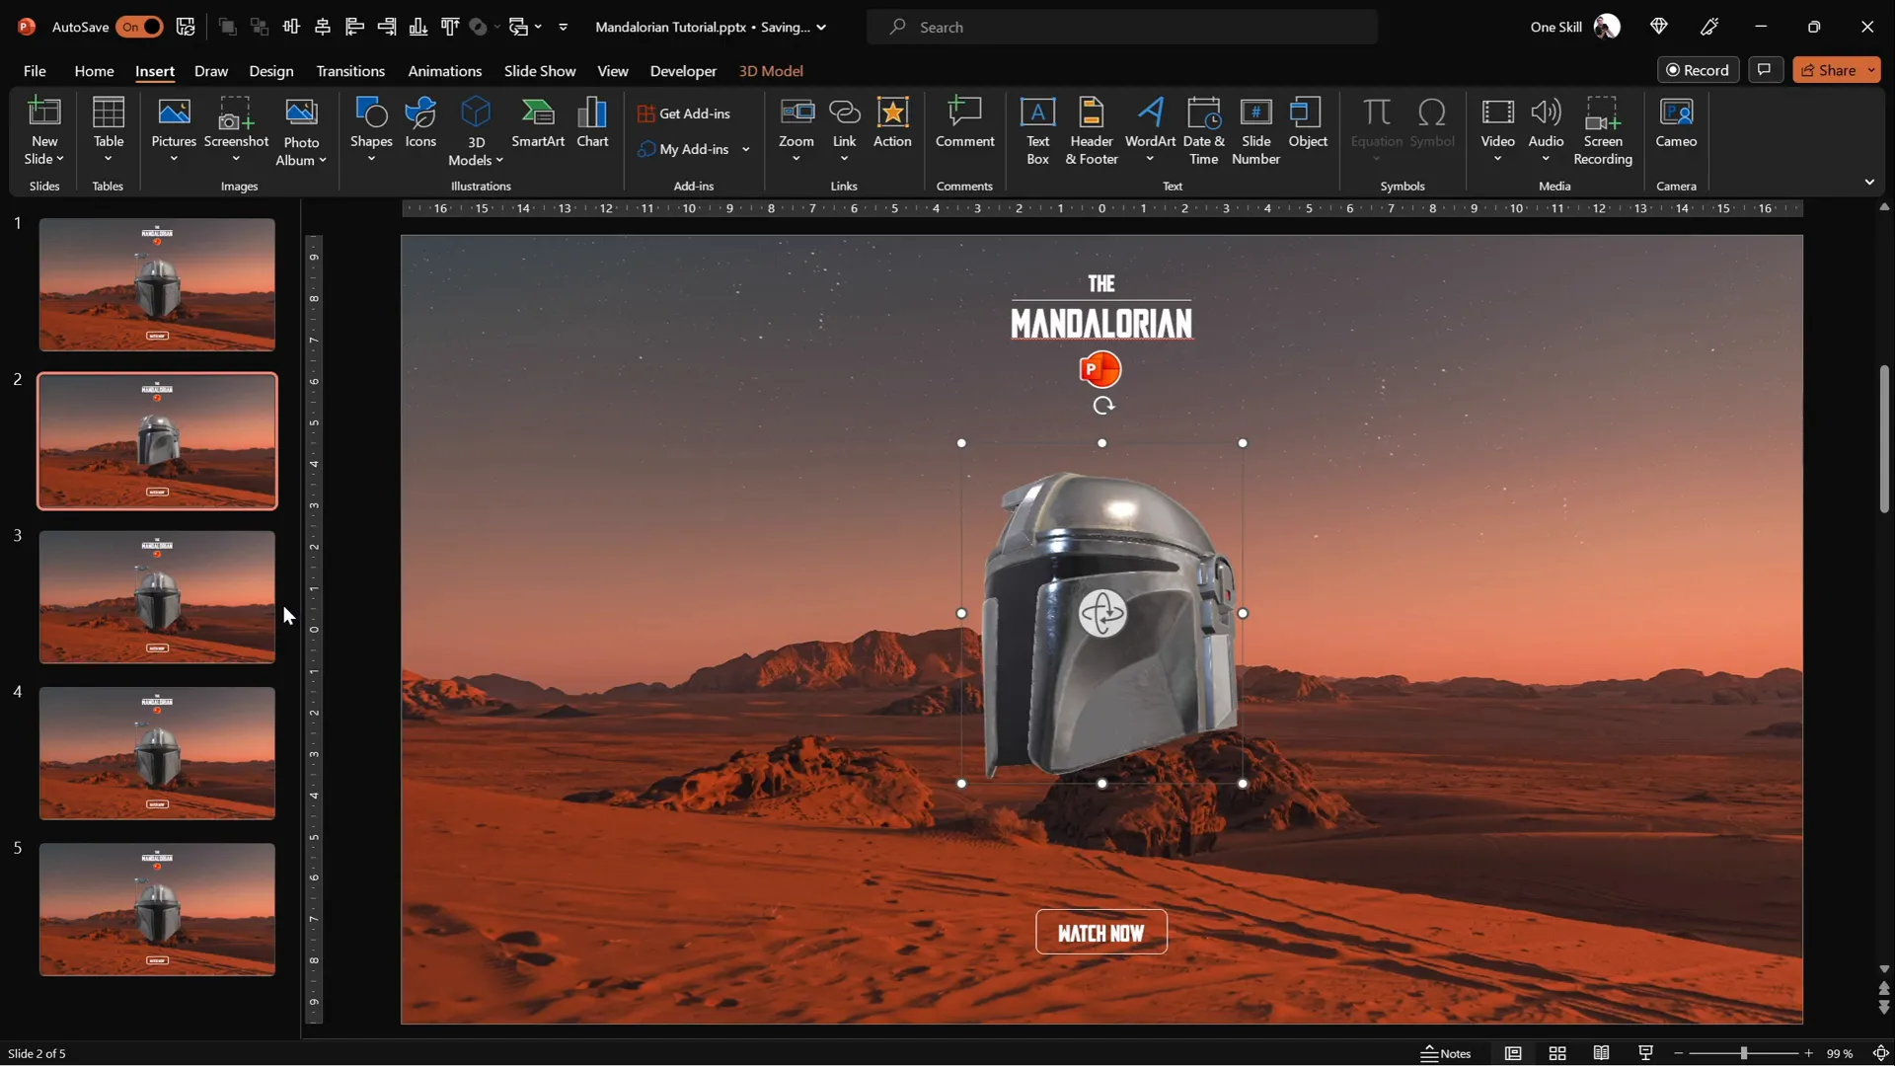Click zoom in plus button
1895x1066 pixels.
click(x=1808, y=1053)
